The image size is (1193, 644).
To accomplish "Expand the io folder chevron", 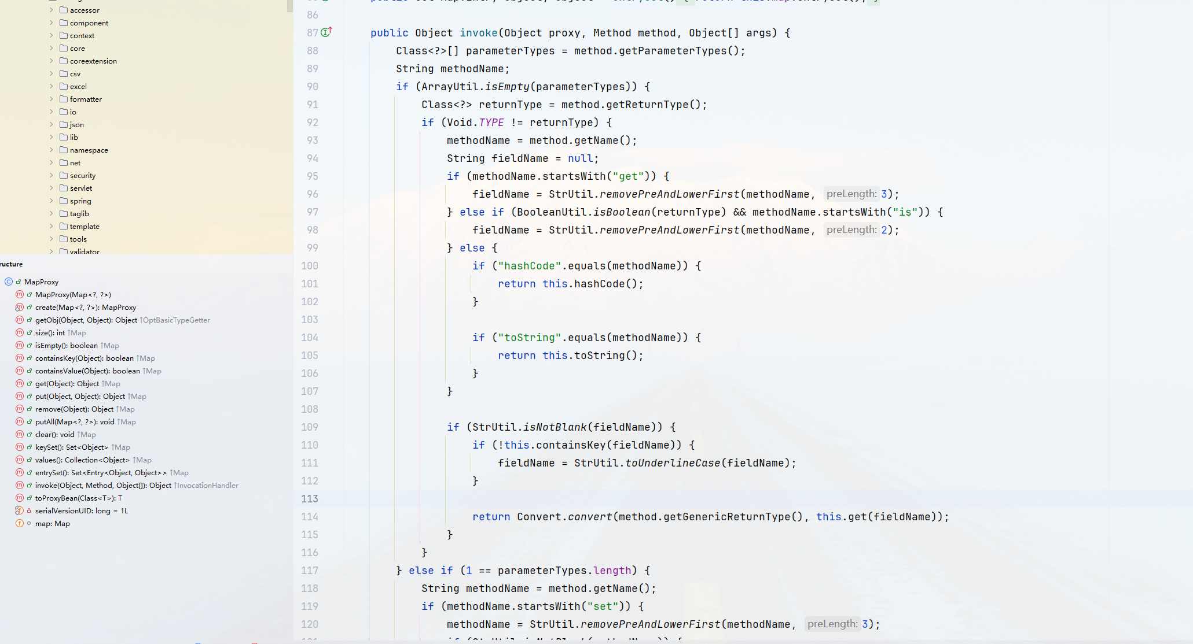I will [51, 112].
